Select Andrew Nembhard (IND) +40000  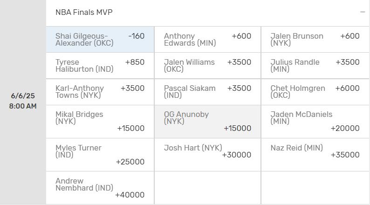click(x=100, y=188)
